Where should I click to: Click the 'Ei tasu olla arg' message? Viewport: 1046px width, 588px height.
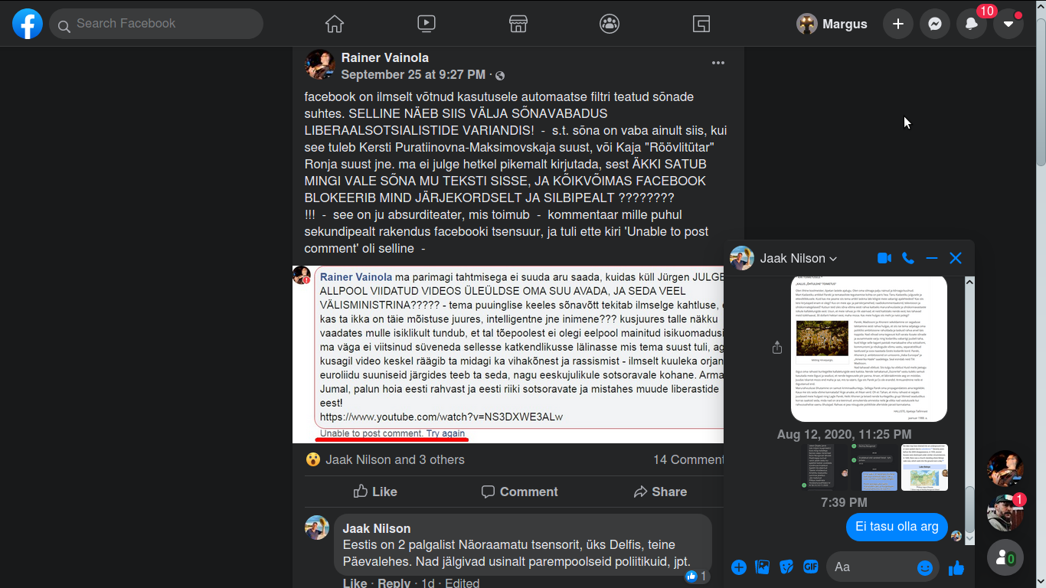click(897, 526)
